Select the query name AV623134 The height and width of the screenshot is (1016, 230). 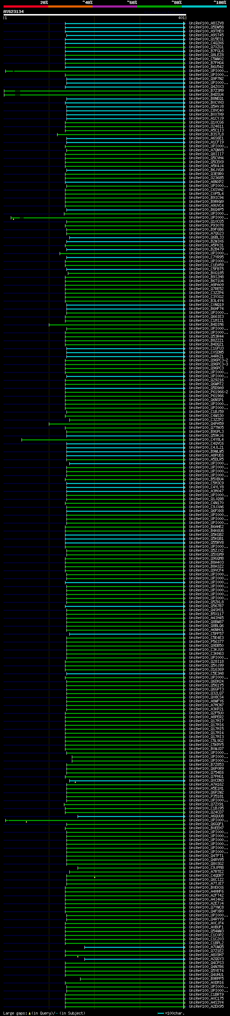13,12
